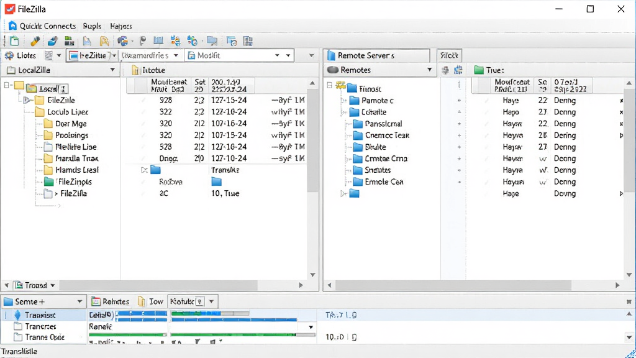Image resolution: width=636 pixels, height=358 pixels.
Task: Switch to the Rehates tab
Action: [111, 301]
